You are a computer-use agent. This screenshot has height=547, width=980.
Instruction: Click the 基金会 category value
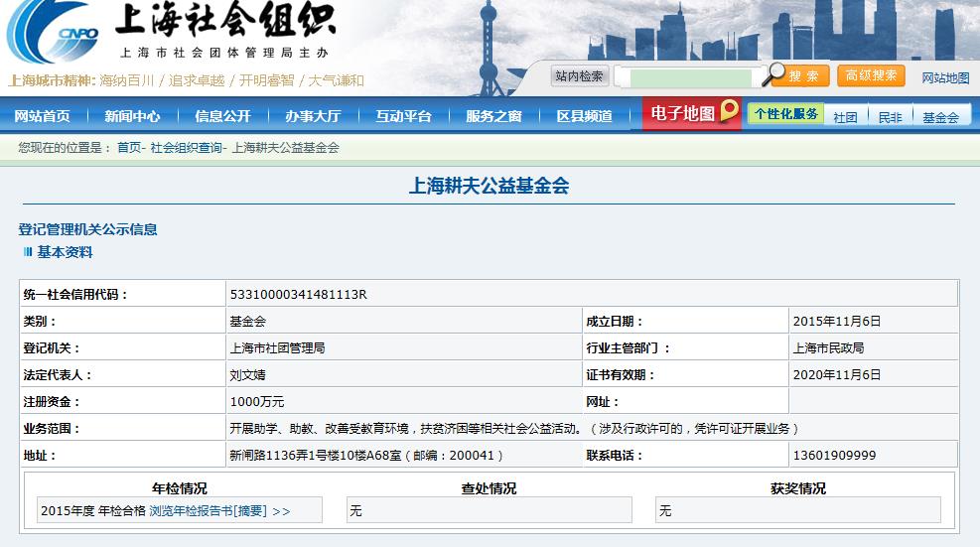[247, 322]
